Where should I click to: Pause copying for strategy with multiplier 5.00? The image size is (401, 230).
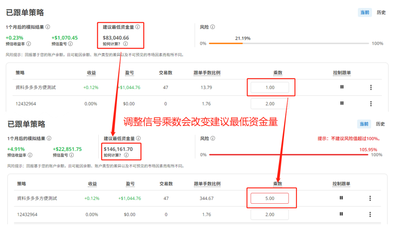coord(341,198)
